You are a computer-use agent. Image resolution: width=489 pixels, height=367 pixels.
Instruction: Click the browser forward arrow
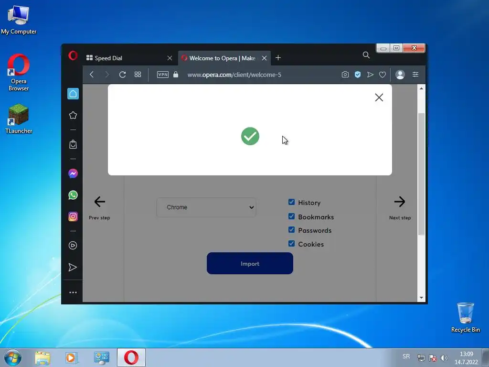(107, 74)
